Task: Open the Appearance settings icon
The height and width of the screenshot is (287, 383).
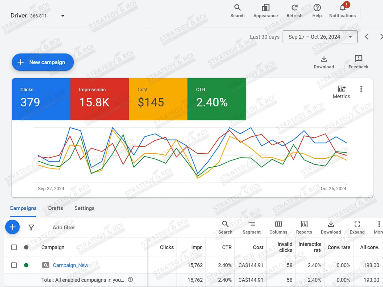Action: click(265, 8)
